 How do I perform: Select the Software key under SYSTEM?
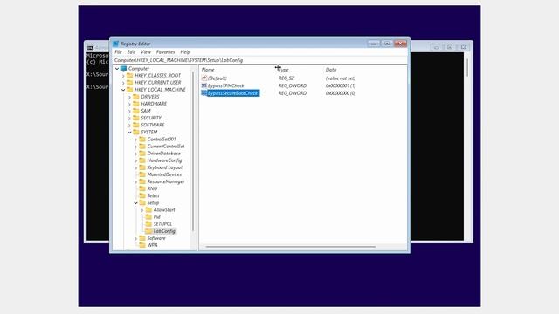[156, 238]
